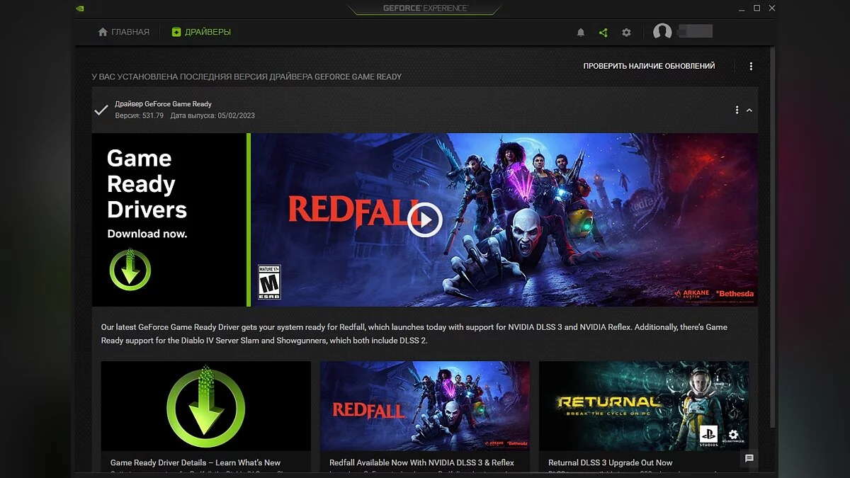850x478 pixels.
Task: Open the Game Ready Driver Details thumbnail
Action: pos(206,406)
